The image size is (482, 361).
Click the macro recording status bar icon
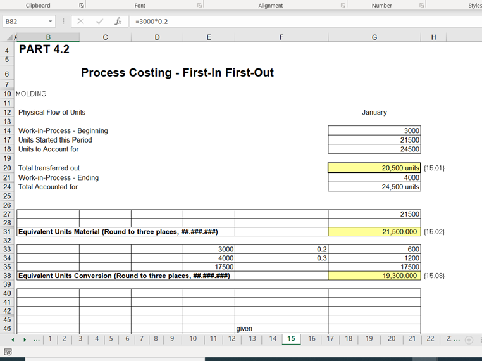pos(8,351)
